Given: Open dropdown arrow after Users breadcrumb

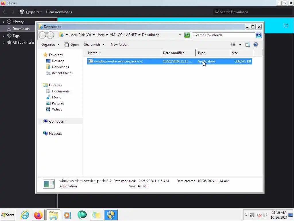Looking at the screenshot, I should point(107,35).
